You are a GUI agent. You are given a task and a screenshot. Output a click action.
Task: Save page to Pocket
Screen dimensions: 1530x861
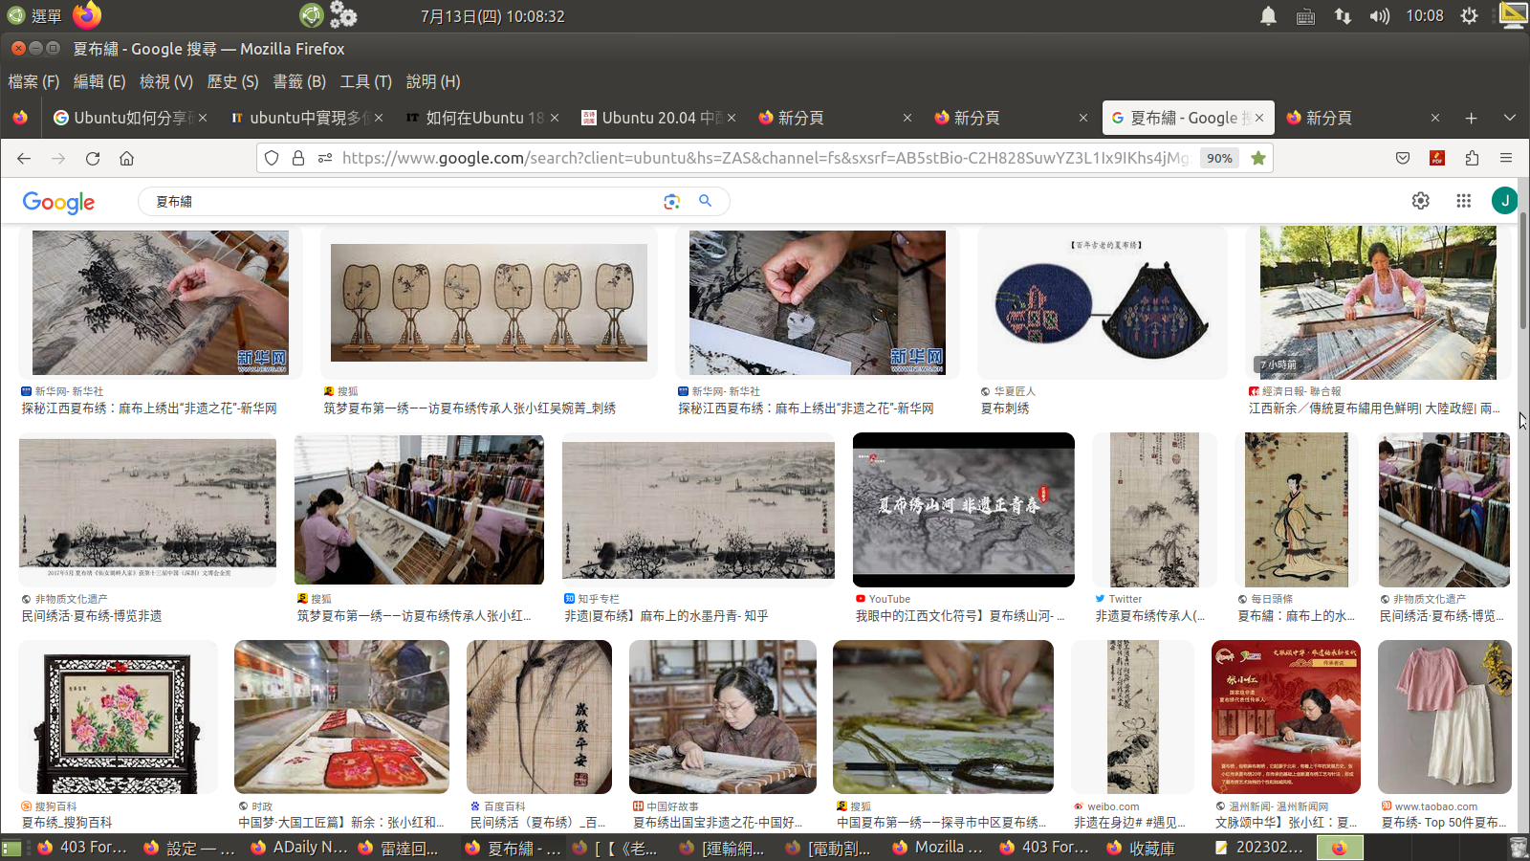1403,158
